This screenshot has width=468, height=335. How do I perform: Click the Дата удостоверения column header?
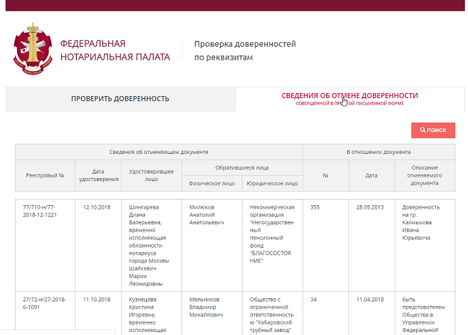click(x=99, y=175)
